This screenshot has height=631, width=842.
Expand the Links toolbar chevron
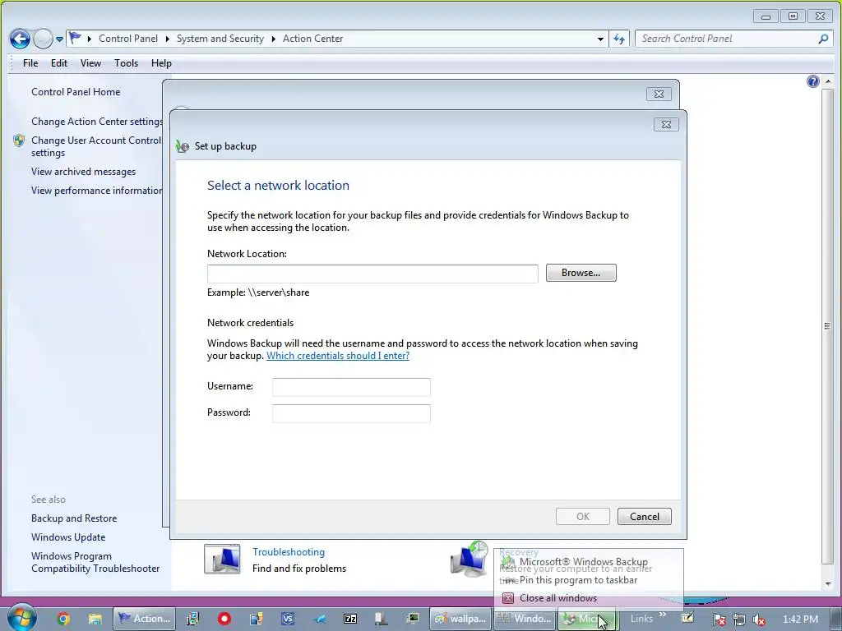pos(662,615)
